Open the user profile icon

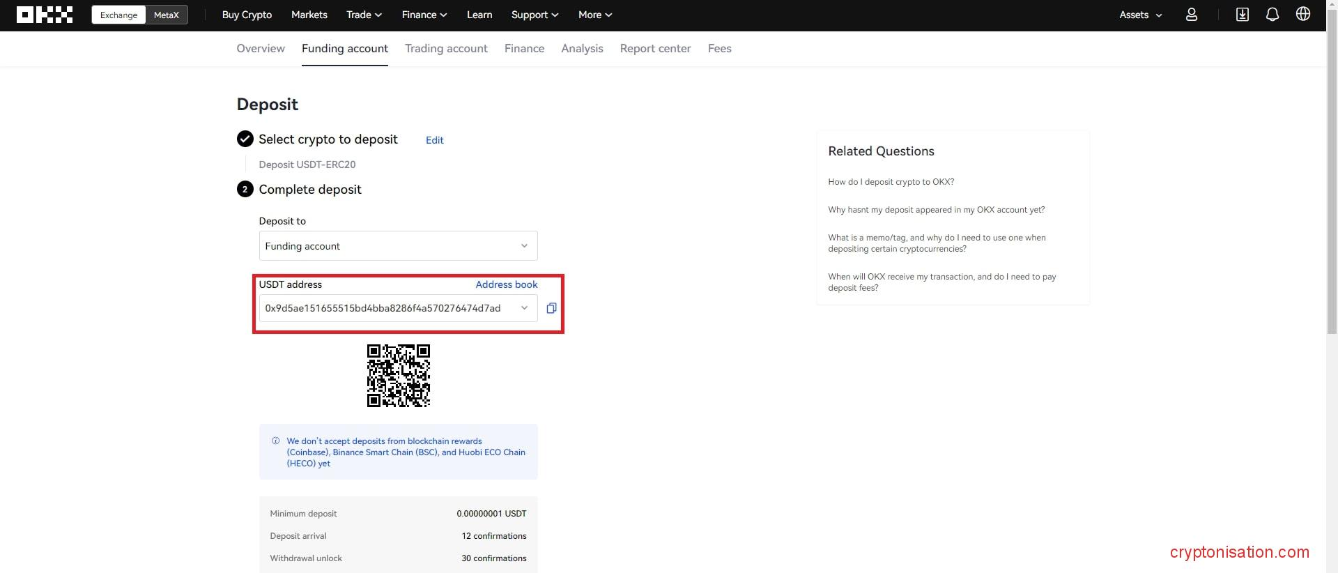point(1191,15)
